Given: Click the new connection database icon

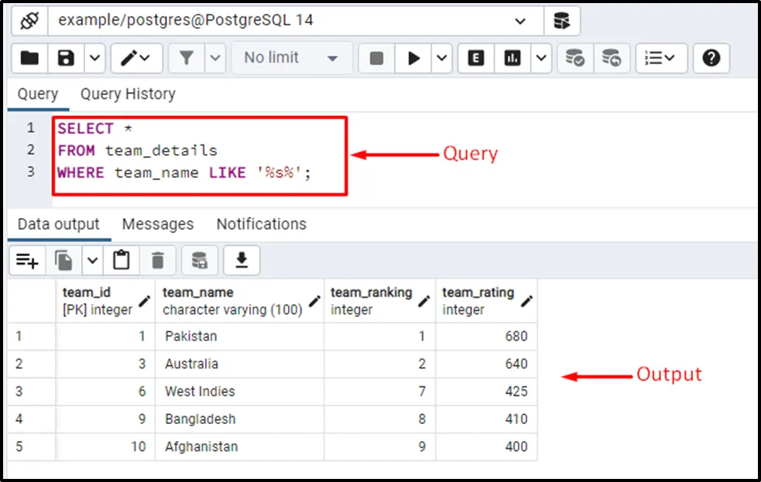Looking at the screenshot, I should point(561,20).
